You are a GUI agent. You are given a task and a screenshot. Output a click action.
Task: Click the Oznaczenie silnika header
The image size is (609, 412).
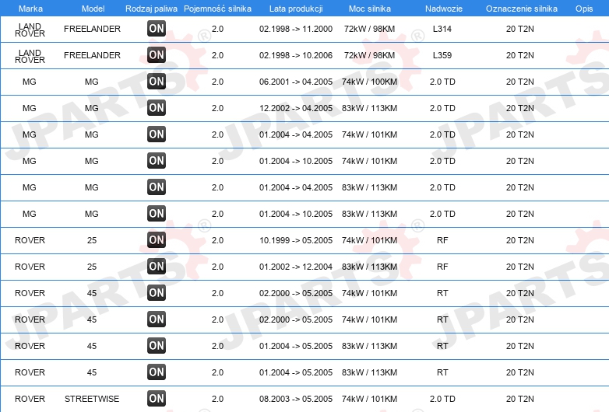(521, 9)
